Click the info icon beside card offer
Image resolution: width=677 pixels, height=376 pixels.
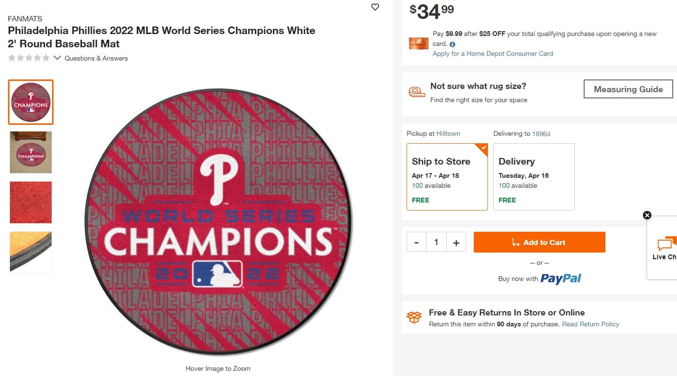(452, 44)
